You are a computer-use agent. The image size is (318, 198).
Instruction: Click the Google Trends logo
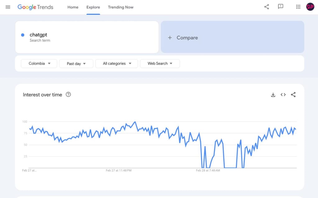pyautogui.click(x=35, y=7)
